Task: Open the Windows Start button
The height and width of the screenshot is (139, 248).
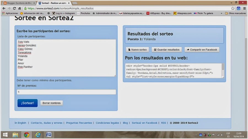Action: (5, 135)
